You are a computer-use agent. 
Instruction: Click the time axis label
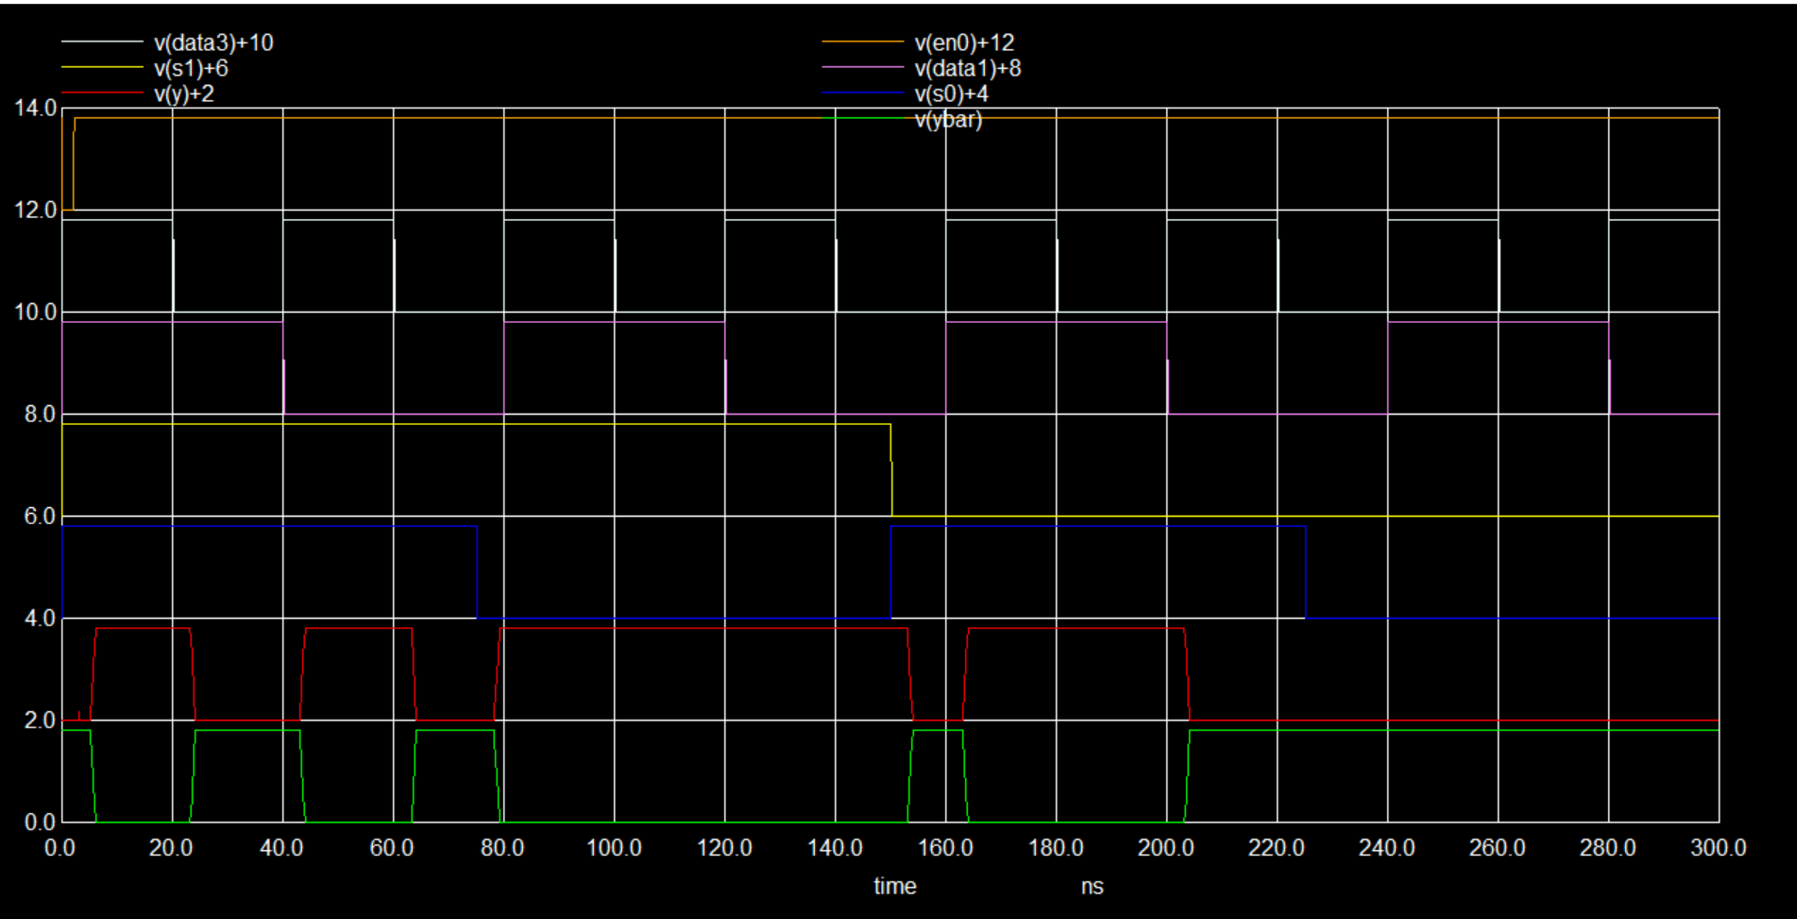(895, 887)
